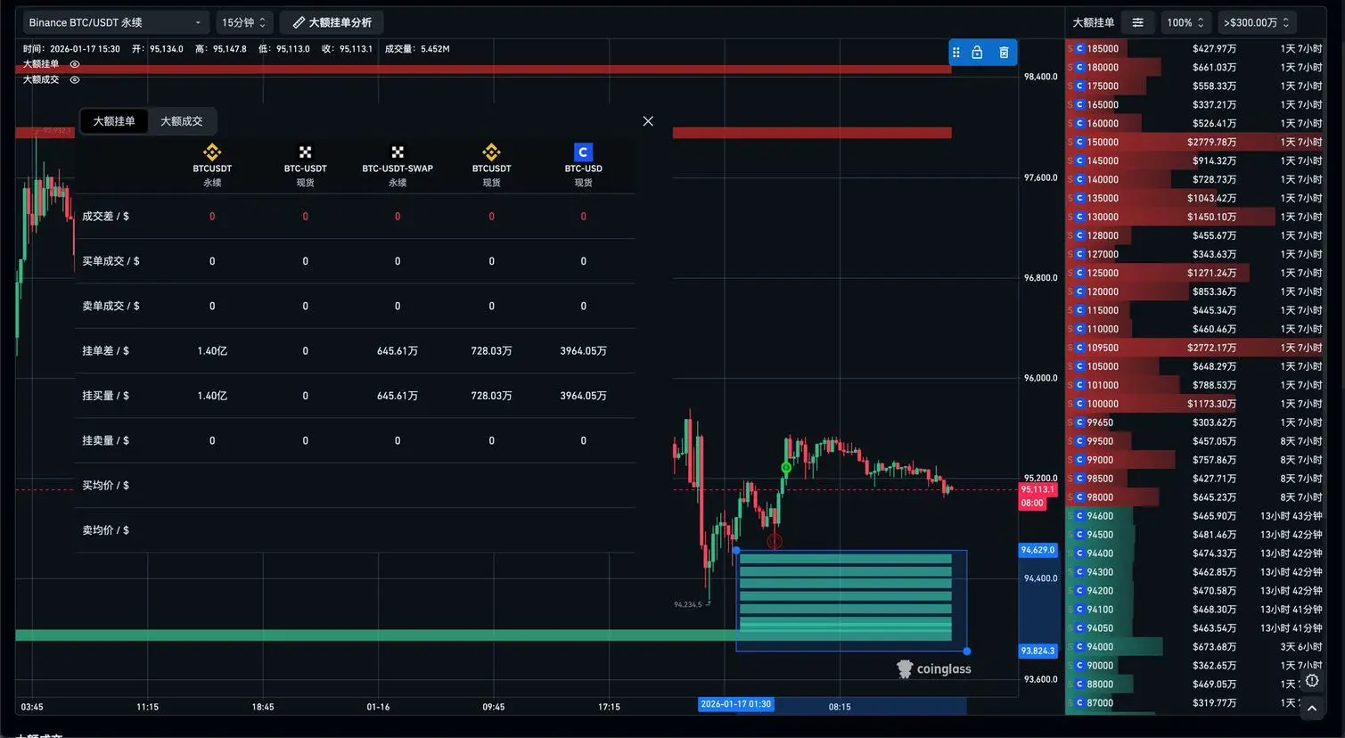Click the 2026-01-17 01:30 time axis label
The width and height of the screenshot is (1345, 738).
[736, 705]
